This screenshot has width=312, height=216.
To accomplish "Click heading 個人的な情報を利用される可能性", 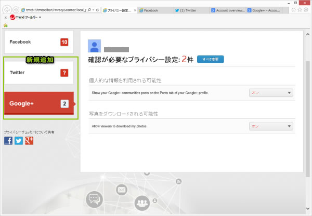I will pos(125,80).
